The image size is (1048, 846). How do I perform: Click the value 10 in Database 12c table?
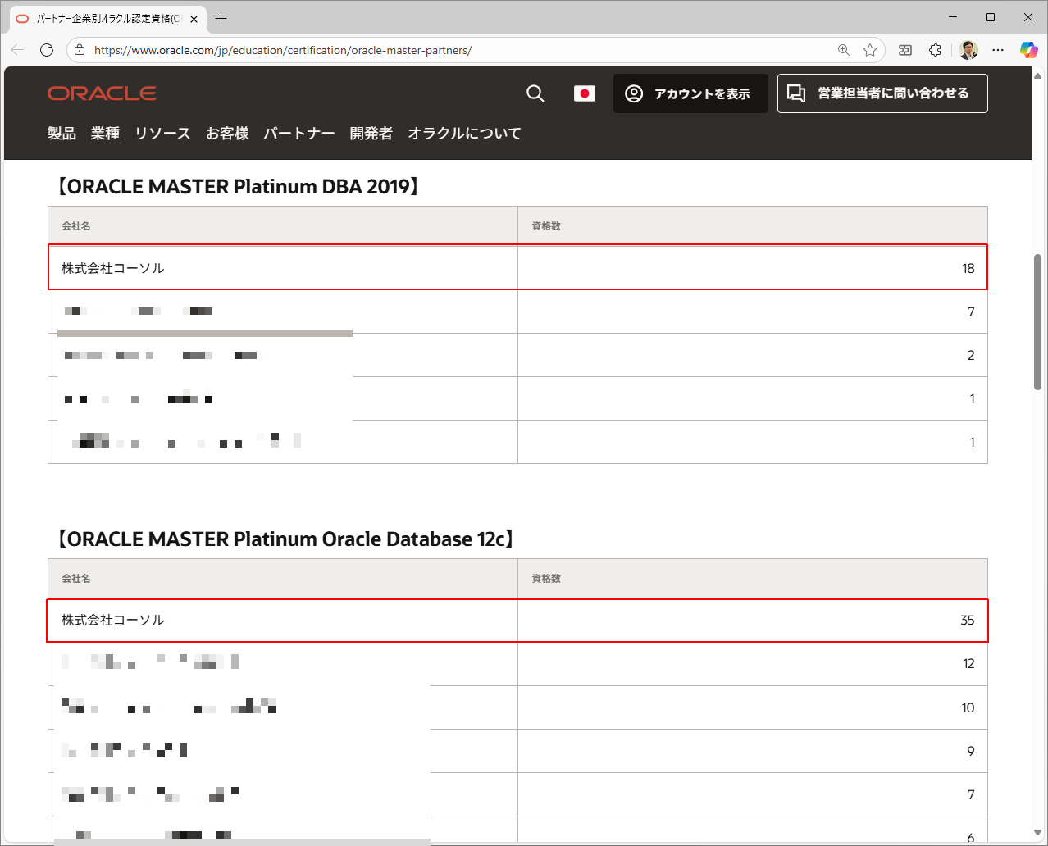tap(968, 707)
